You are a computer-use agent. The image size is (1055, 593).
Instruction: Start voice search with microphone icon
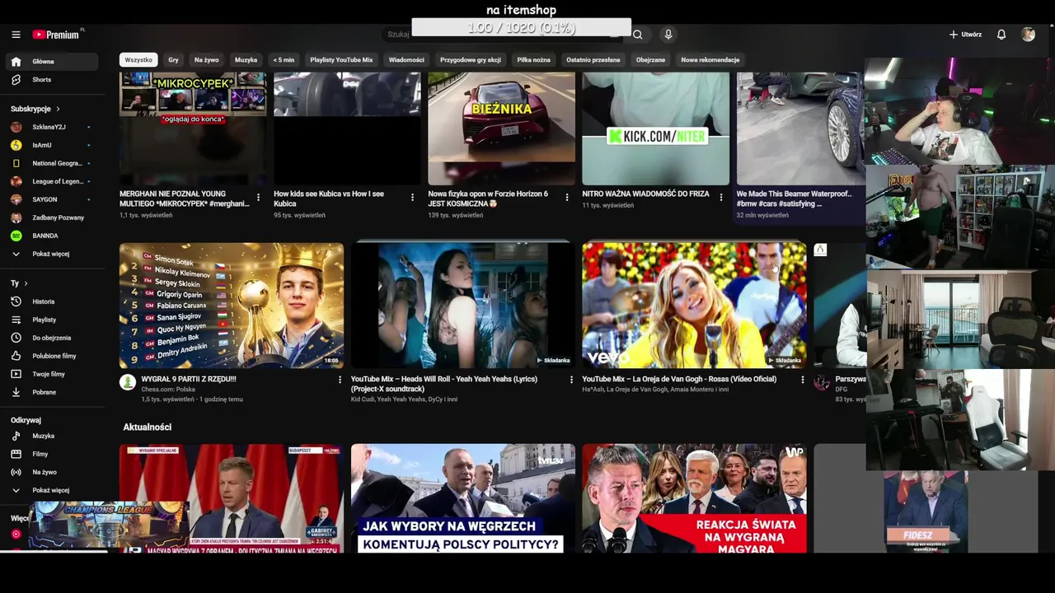(x=668, y=35)
